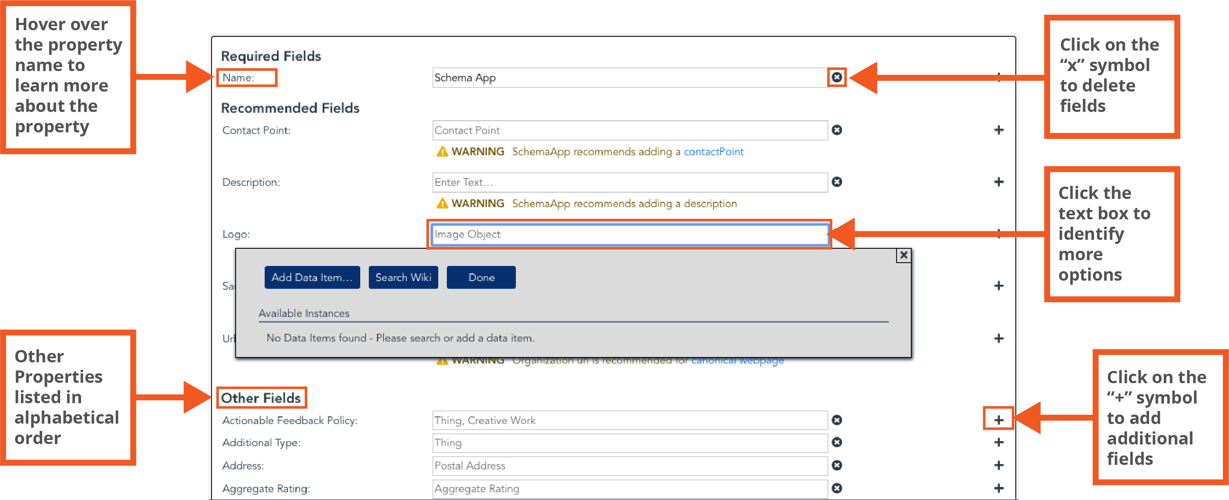The height and width of the screenshot is (500, 1229).
Task: Click the Add Data Item button
Action: click(312, 277)
